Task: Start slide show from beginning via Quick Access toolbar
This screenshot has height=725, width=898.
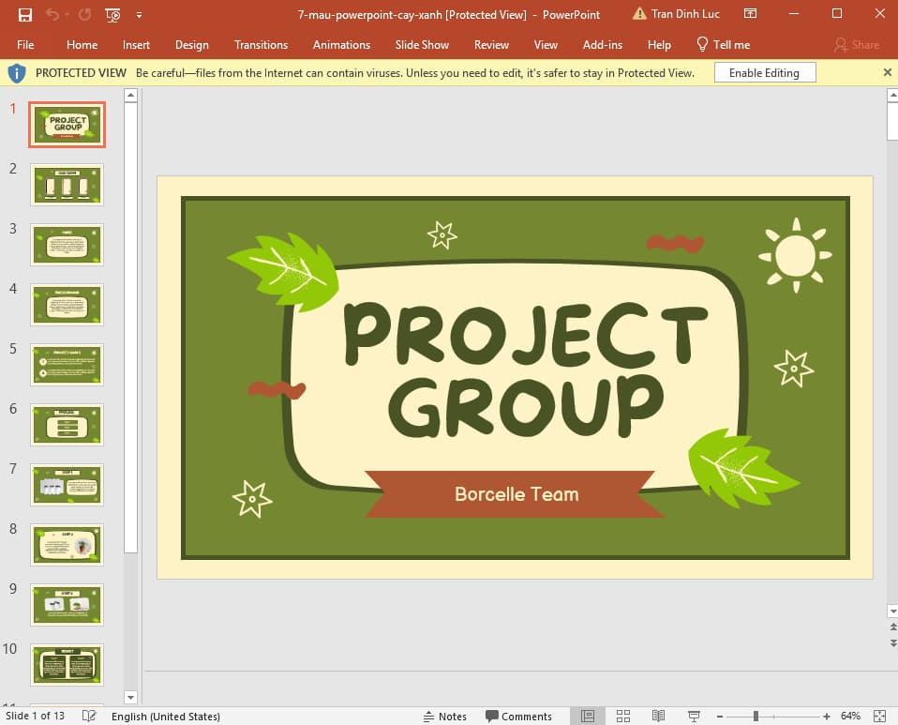Action: click(x=112, y=14)
